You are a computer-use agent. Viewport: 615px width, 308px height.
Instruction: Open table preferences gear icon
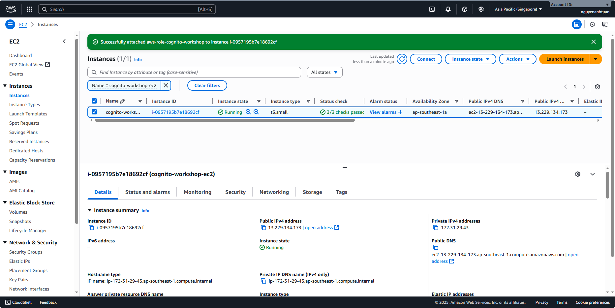pos(597,87)
